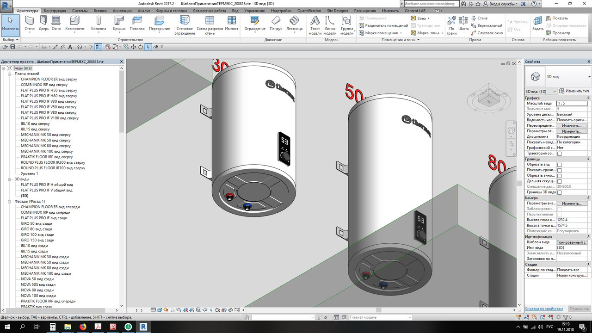The height and width of the screenshot is (333, 592).
Task: Click Изменить for Переопределения видимости
Action: click(572, 126)
